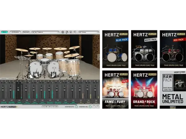Open the Lib/Sampler tab

(x=15, y=32)
